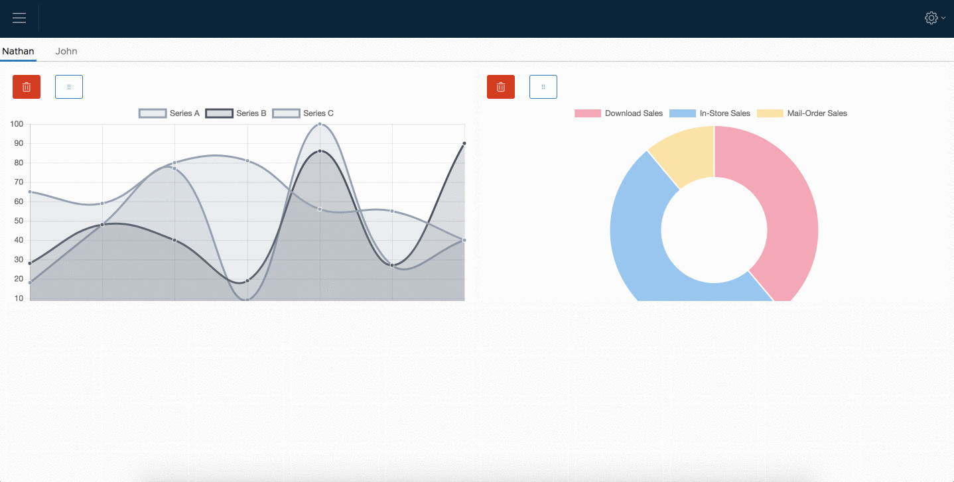Delete the line chart widget with trash button
954x482 pixels.
(27, 87)
